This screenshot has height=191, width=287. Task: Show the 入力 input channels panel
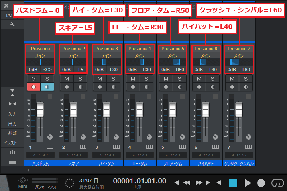click(12, 114)
